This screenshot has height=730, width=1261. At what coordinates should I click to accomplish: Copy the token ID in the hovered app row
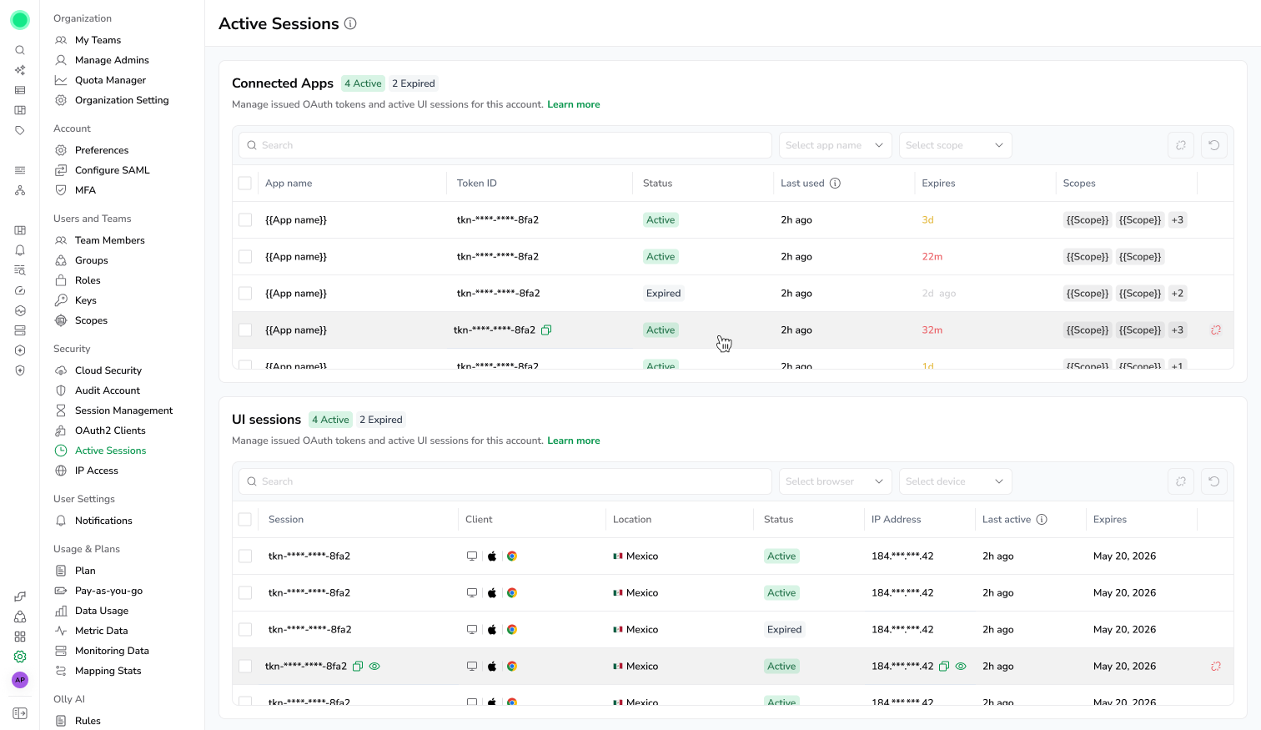[x=546, y=330]
